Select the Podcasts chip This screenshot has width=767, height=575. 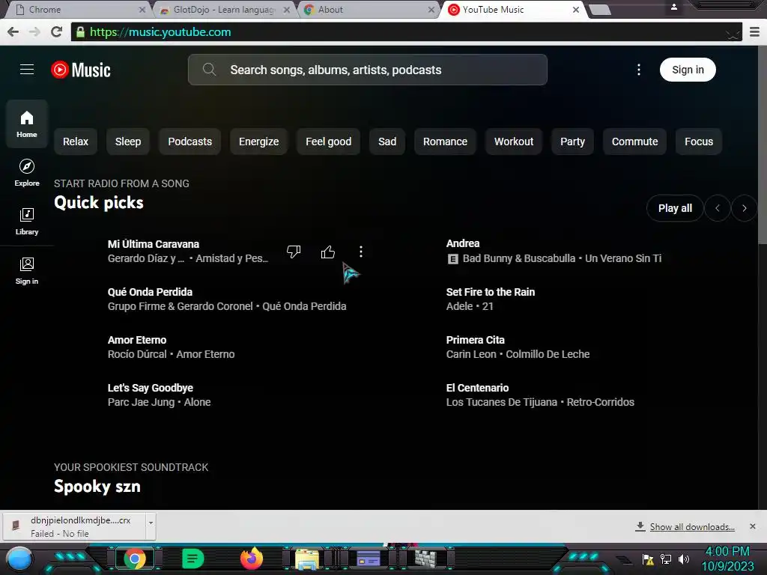click(190, 142)
